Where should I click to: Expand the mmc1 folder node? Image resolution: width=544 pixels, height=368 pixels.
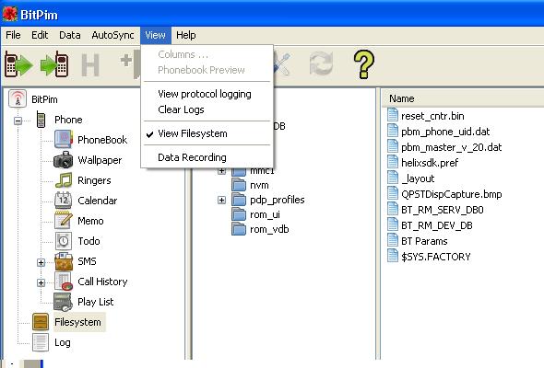pyautogui.click(x=221, y=171)
